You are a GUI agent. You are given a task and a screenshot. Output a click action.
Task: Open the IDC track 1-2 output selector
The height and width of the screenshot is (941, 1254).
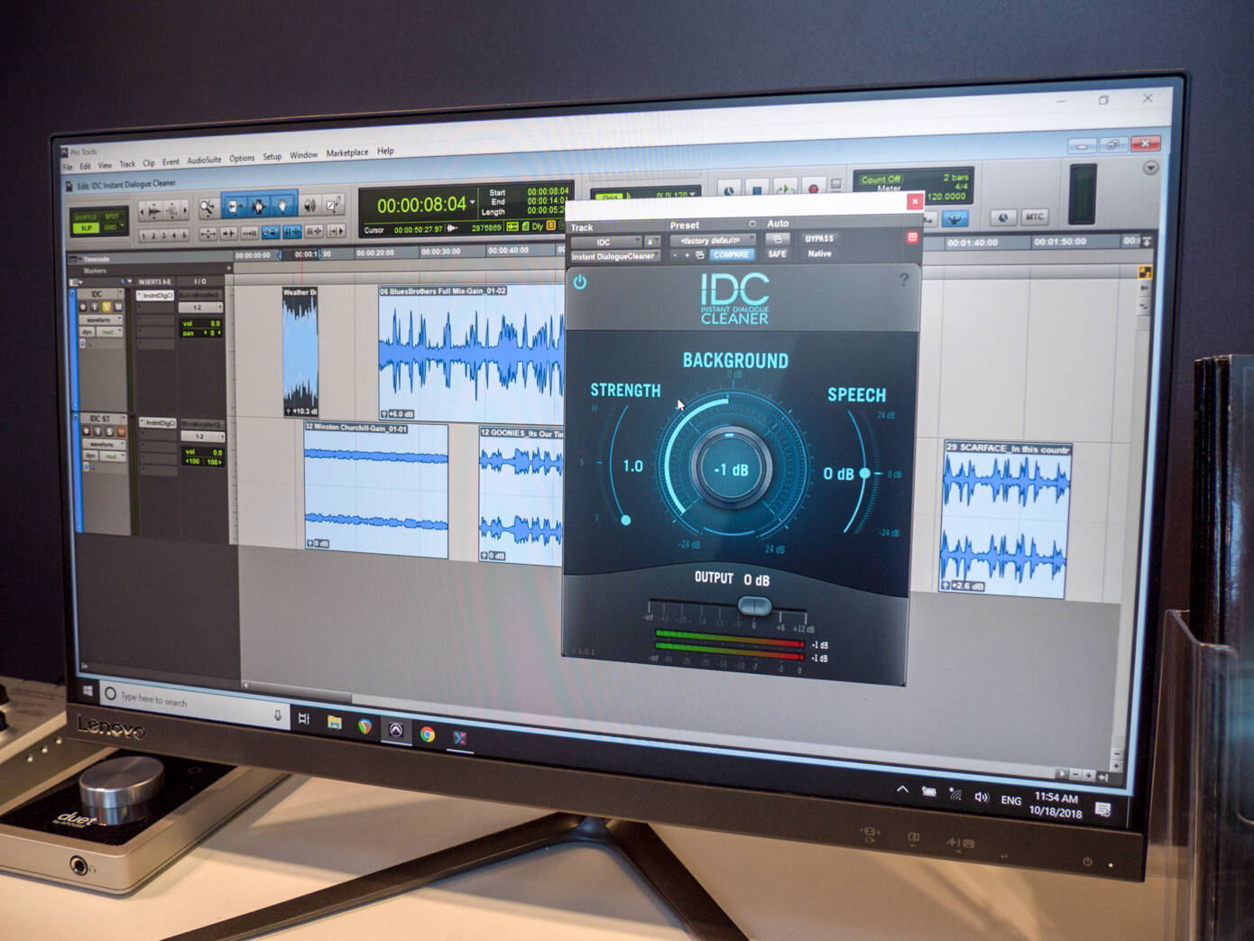(200, 308)
